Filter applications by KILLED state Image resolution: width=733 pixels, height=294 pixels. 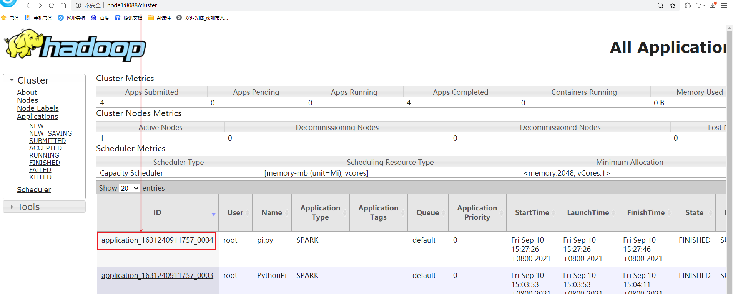[40, 177]
